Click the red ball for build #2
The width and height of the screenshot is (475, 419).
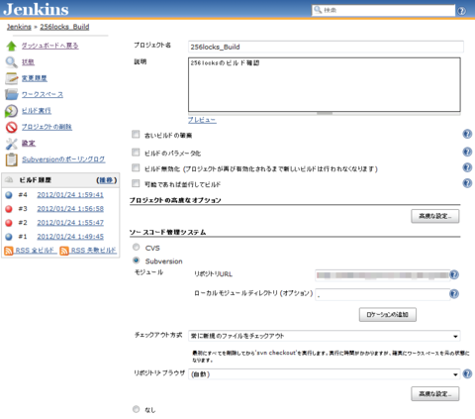point(9,223)
